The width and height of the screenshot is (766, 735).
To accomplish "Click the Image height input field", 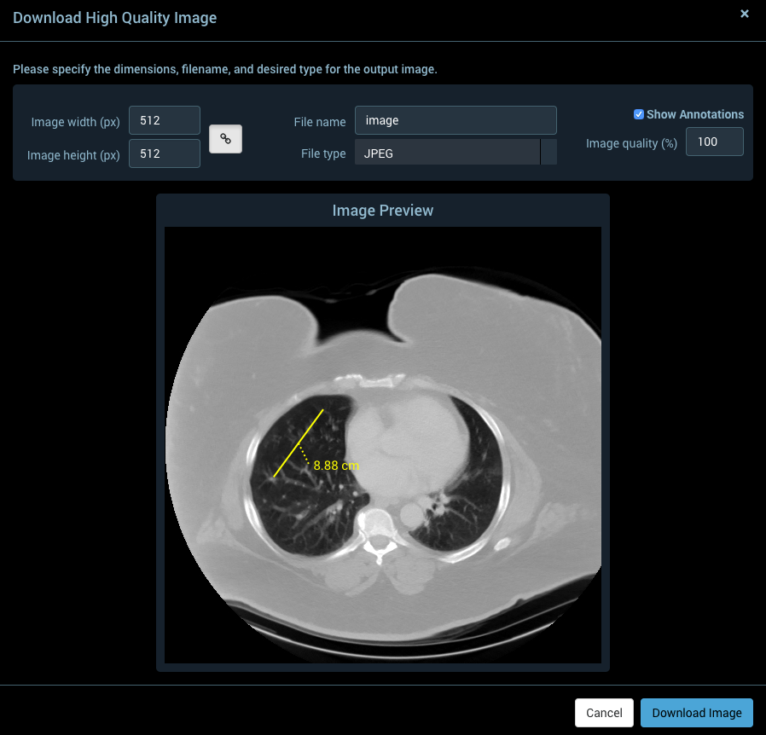I will (164, 153).
